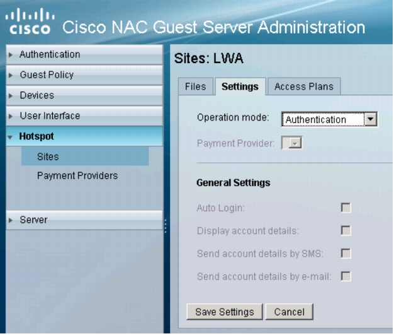Toggle Send account details by SMS

click(346, 254)
